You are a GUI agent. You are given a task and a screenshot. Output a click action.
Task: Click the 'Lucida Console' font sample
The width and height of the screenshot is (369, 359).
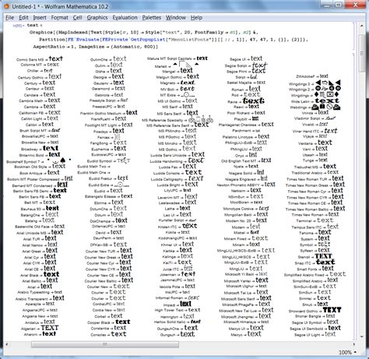[x=177, y=172]
